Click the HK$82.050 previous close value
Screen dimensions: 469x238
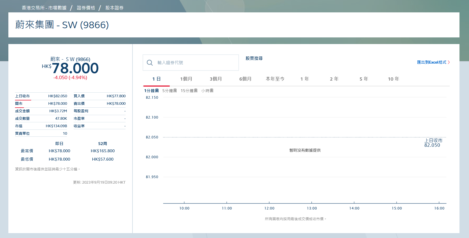[x=57, y=96]
